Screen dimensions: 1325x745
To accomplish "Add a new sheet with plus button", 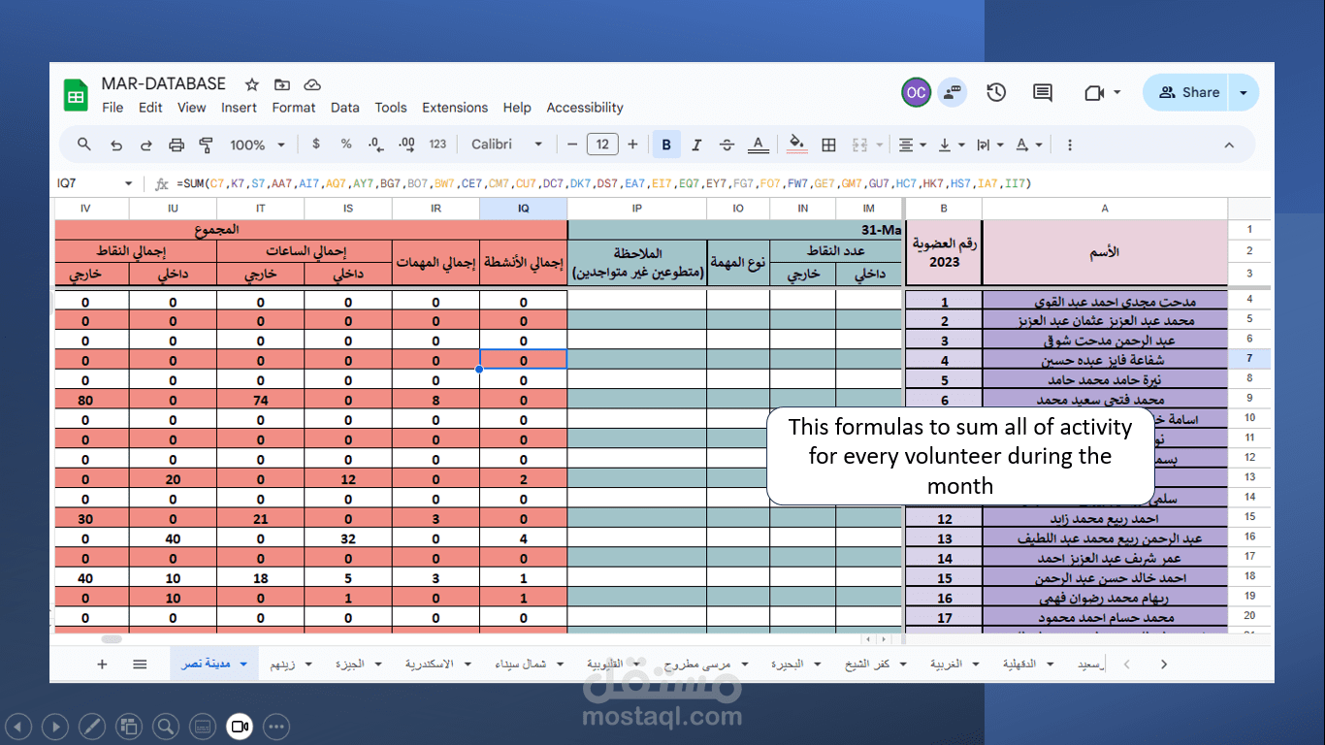I will 102,664.
